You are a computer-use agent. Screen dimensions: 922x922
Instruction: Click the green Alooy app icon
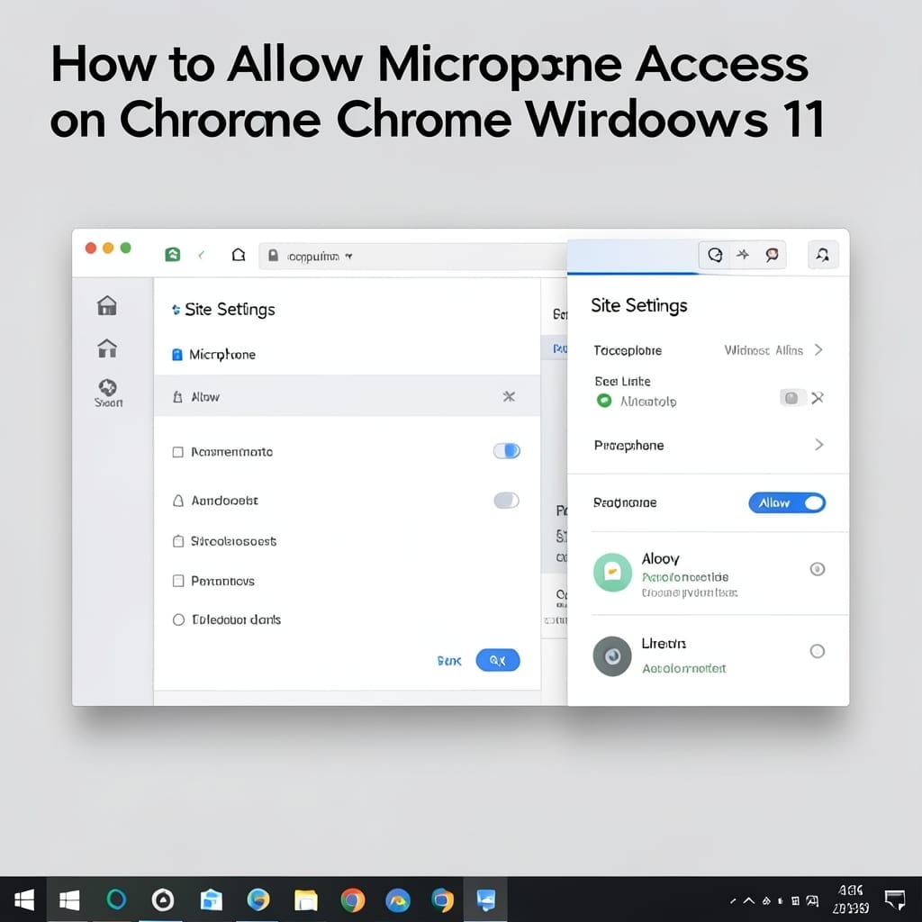coord(612,572)
